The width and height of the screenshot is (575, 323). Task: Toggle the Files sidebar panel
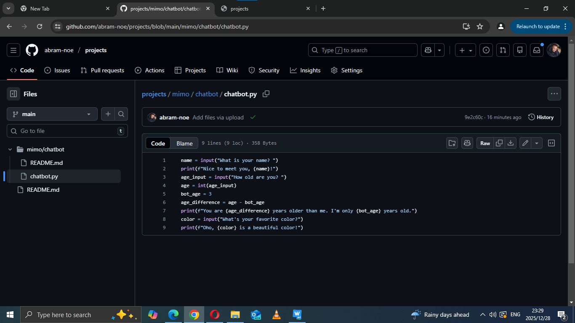[x=13, y=94]
